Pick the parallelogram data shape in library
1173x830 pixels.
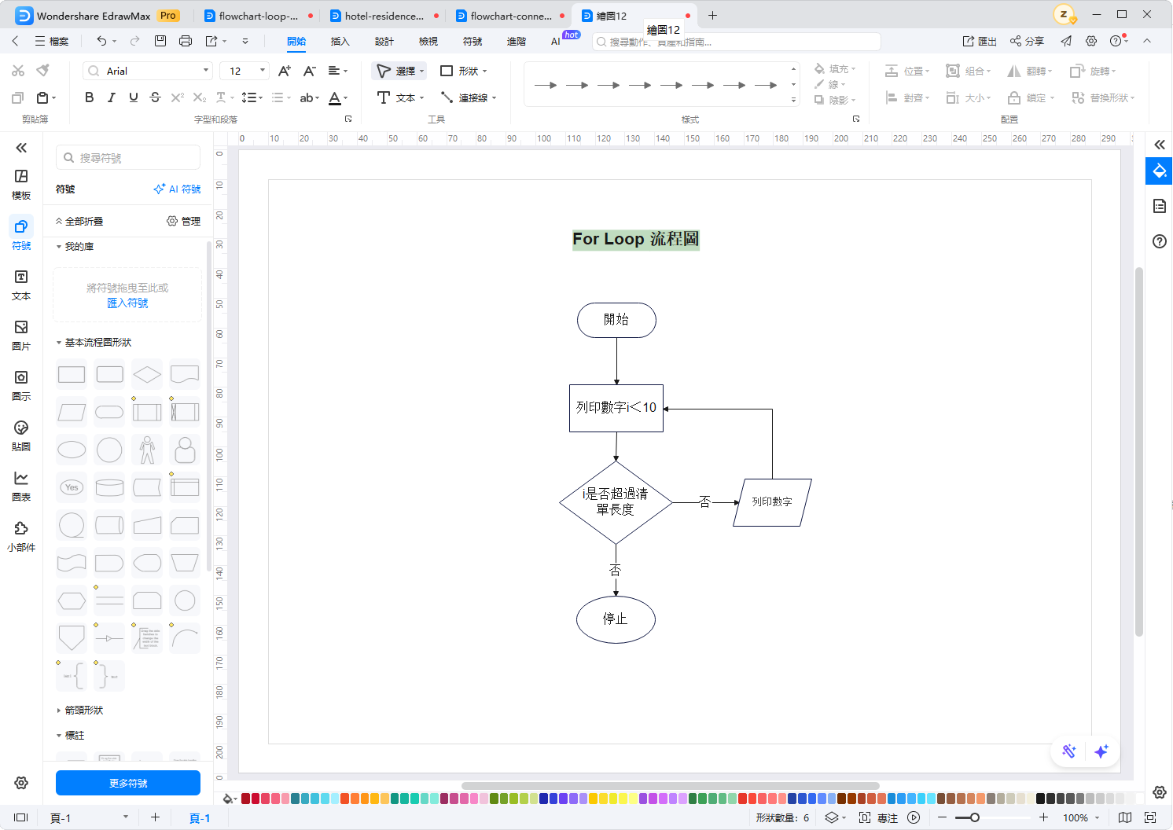[x=72, y=412]
